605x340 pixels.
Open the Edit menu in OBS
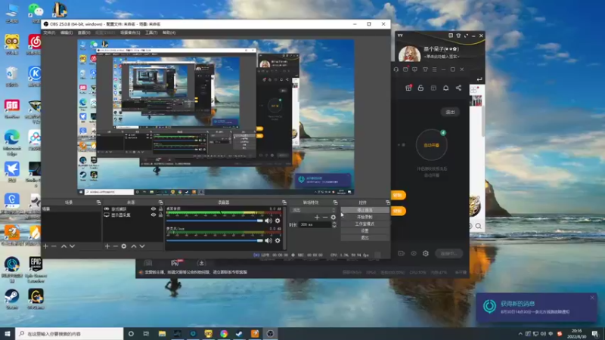pos(67,32)
